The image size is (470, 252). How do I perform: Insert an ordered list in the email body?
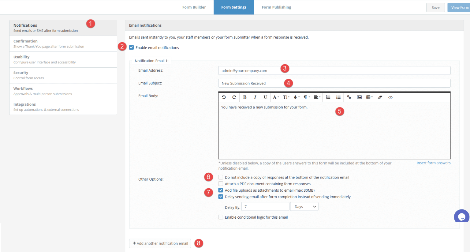pos(328,97)
